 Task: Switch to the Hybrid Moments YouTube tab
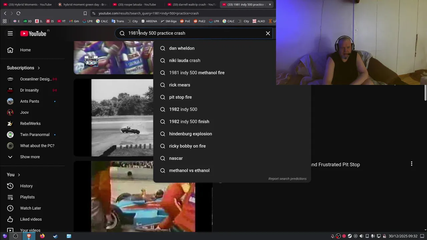click(x=27, y=4)
